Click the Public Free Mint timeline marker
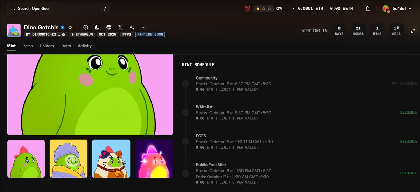This screenshot has width=420, height=192. [185, 173]
